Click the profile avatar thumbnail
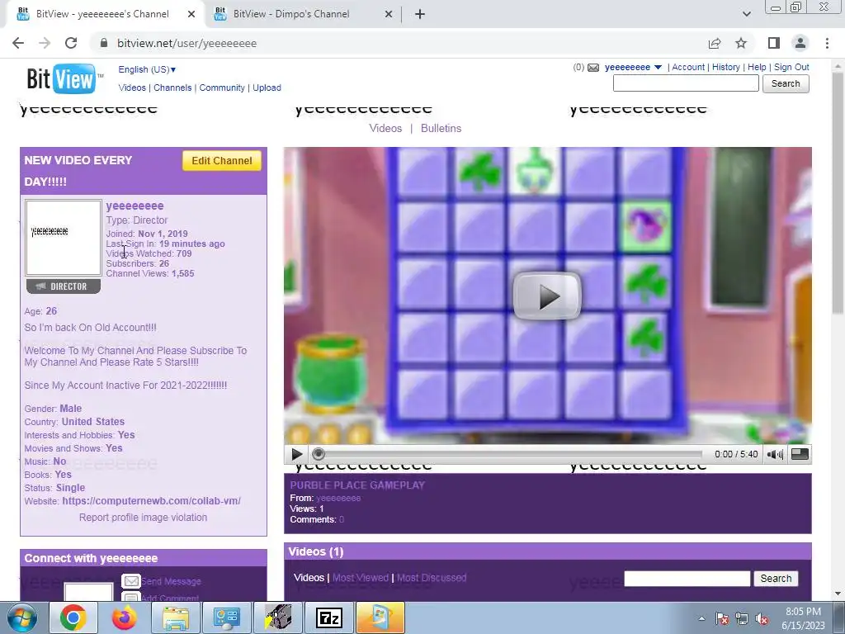Image resolution: width=845 pixels, height=634 pixels. point(64,239)
